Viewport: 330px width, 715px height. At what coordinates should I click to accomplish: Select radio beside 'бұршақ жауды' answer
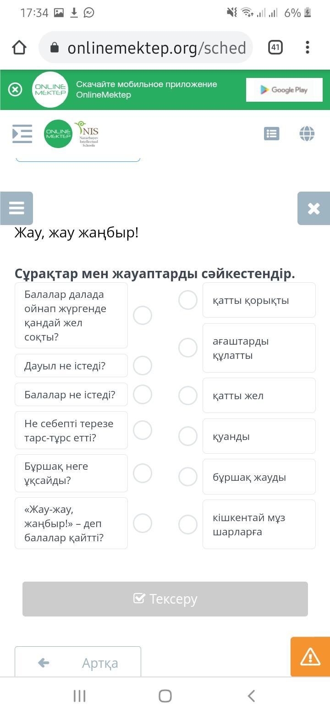188,477
